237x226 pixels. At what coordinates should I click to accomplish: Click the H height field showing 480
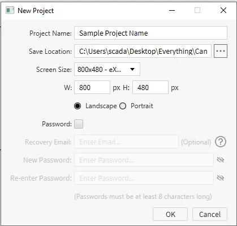coord(150,87)
